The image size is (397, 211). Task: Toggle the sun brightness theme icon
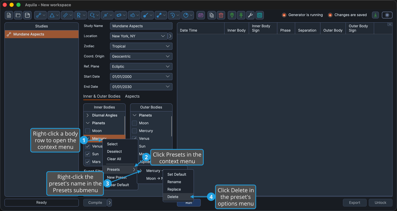(x=387, y=15)
